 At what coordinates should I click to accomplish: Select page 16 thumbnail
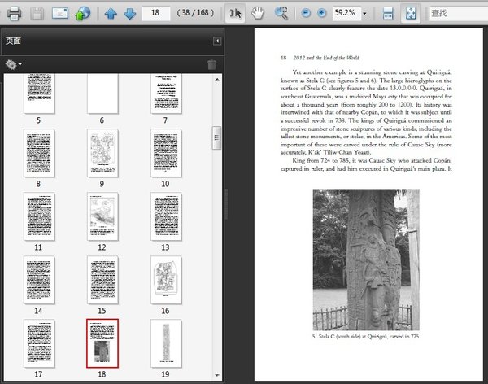165,279
